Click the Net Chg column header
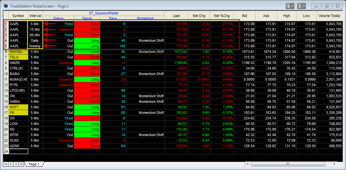 199,16
